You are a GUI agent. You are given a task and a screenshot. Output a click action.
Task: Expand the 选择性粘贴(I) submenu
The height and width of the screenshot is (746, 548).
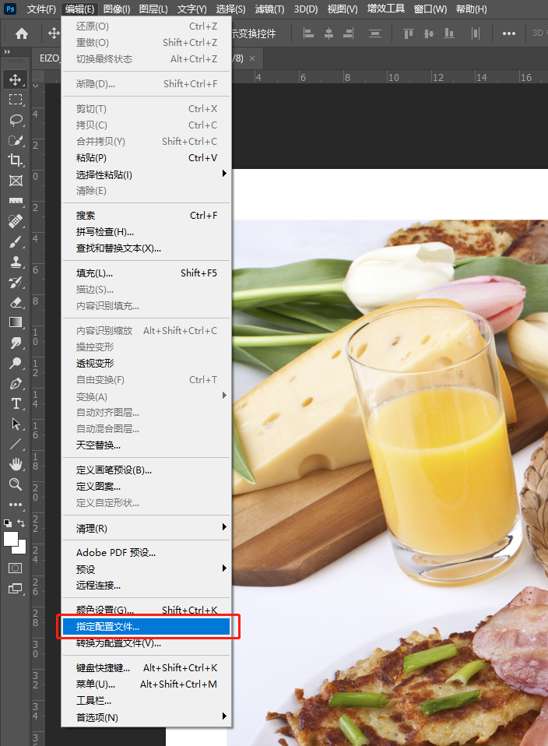146,174
